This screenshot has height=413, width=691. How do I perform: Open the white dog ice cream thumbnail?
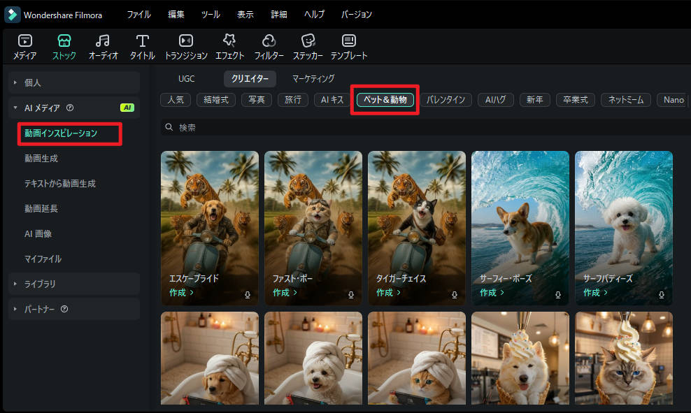[x=520, y=358]
